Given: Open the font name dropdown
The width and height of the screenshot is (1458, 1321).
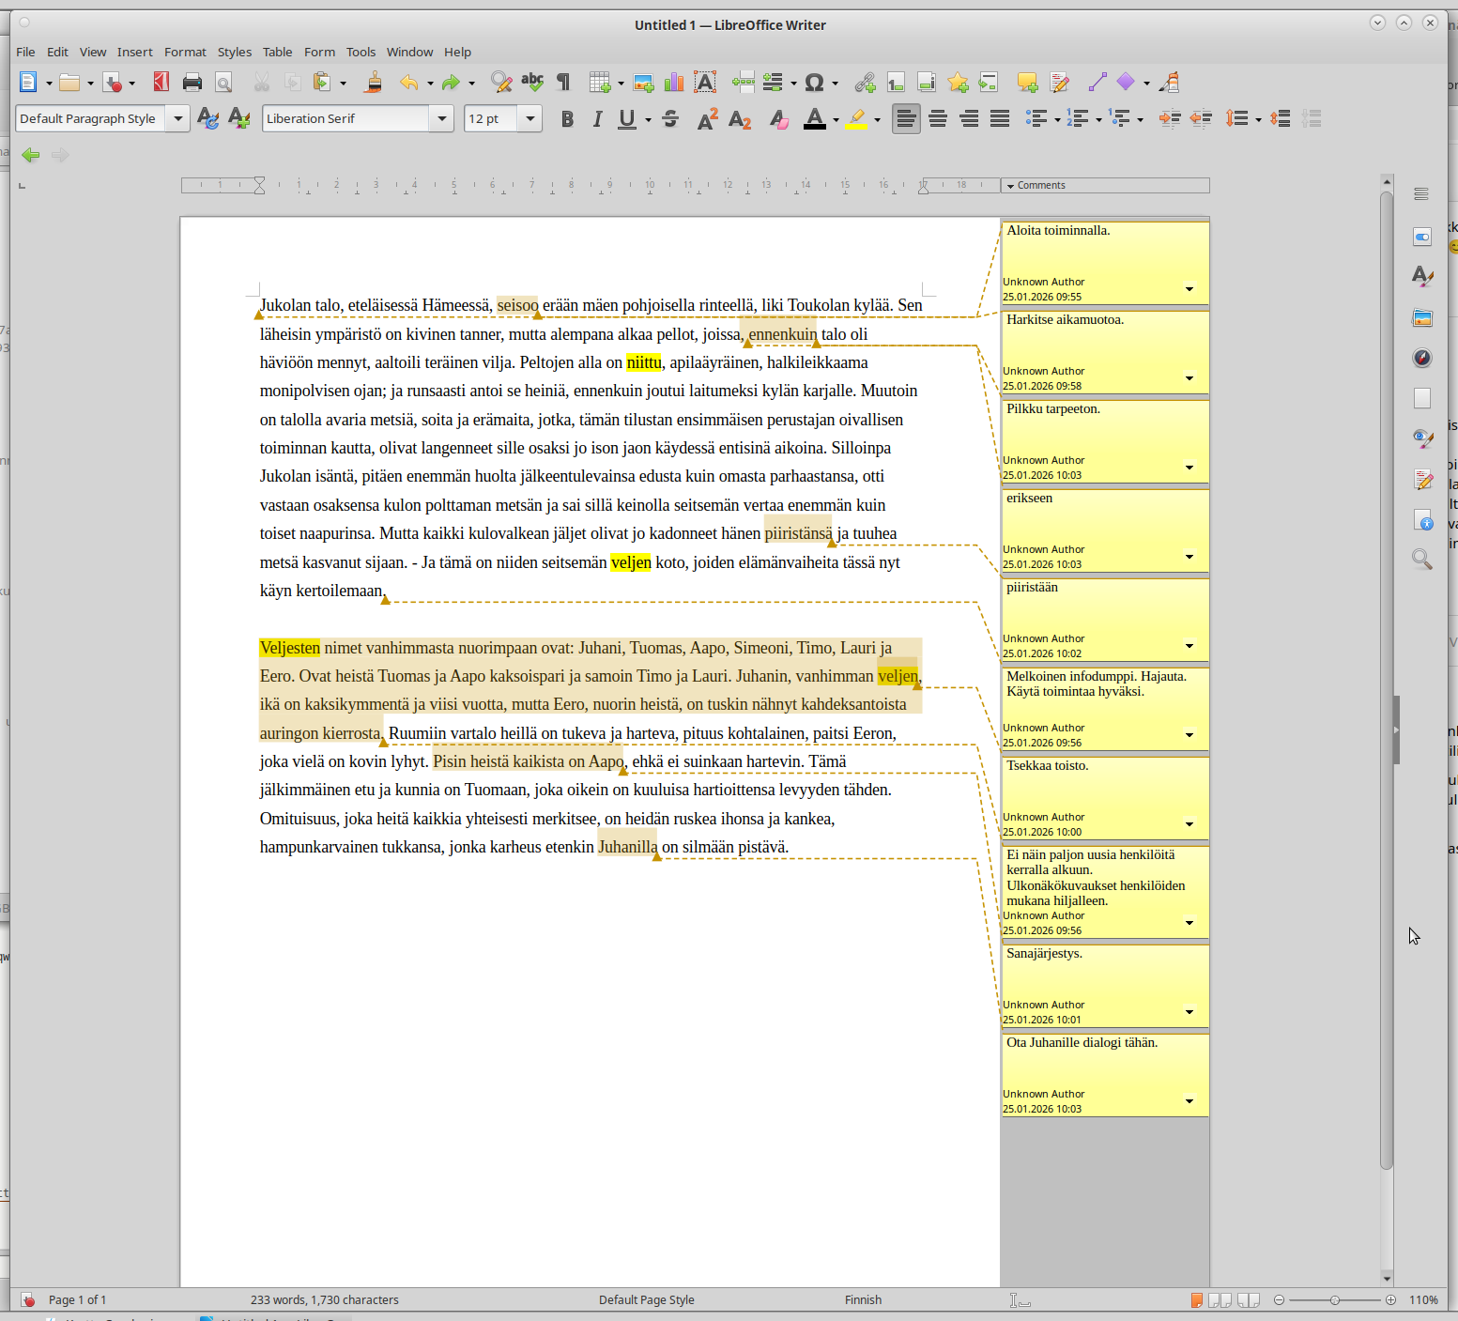Looking at the screenshot, I should click(x=442, y=119).
